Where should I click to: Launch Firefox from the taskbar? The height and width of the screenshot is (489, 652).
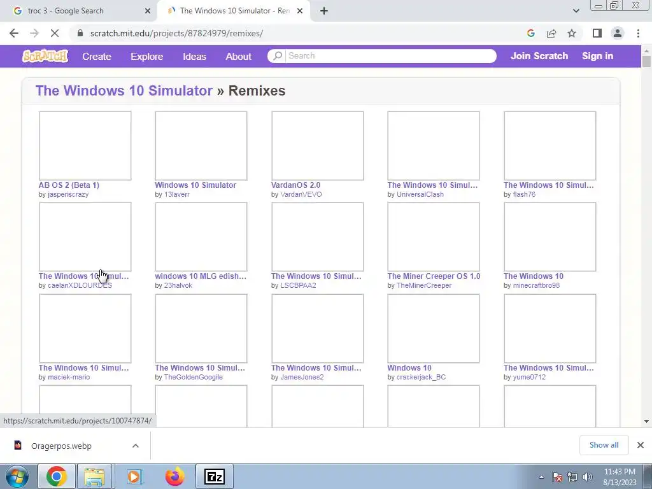pyautogui.click(x=174, y=476)
